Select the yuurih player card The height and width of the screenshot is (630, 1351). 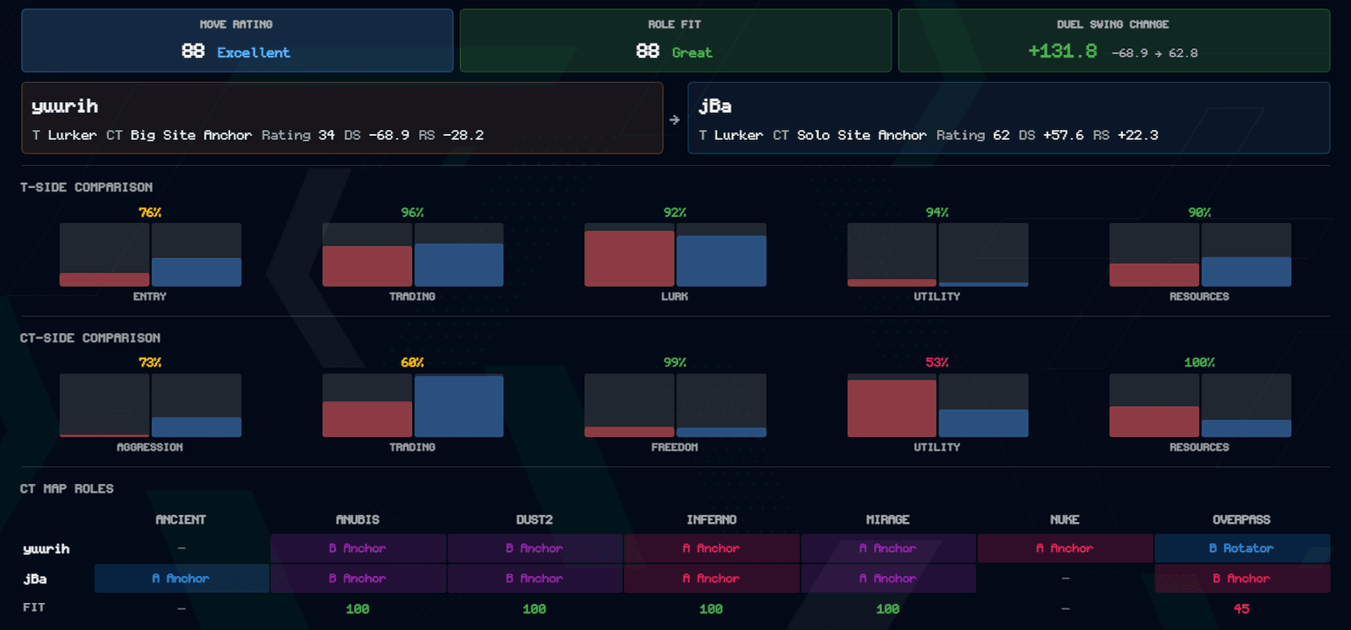342,118
